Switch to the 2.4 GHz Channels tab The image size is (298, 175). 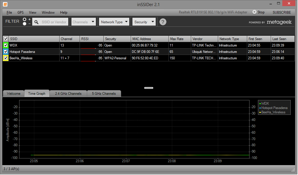pos(68,94)
